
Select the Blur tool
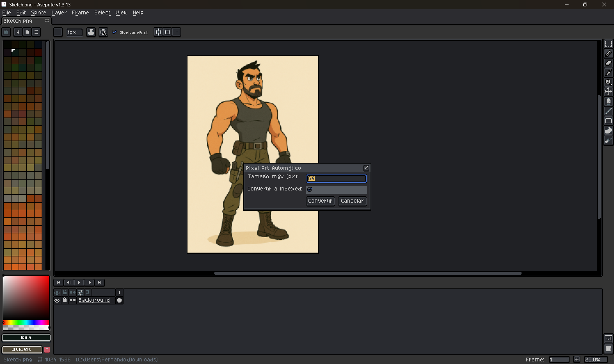[608, 140]
